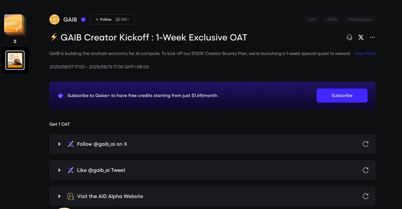Expand the Like @gaib_ai Tweet task

(59, 170)
